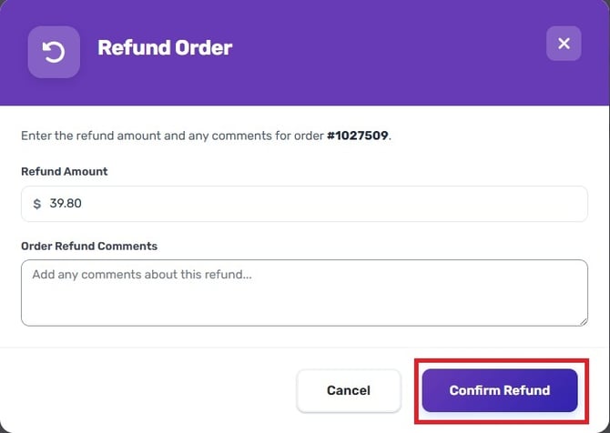The image size is (610, 433).
Task: Close the Refund Order dialog with X
Action: [564, 43]
